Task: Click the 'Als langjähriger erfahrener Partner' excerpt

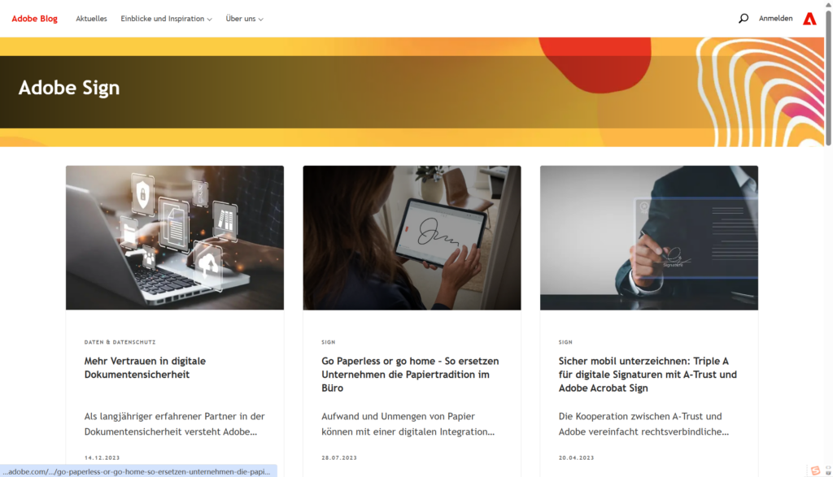Action: point(174,424)
